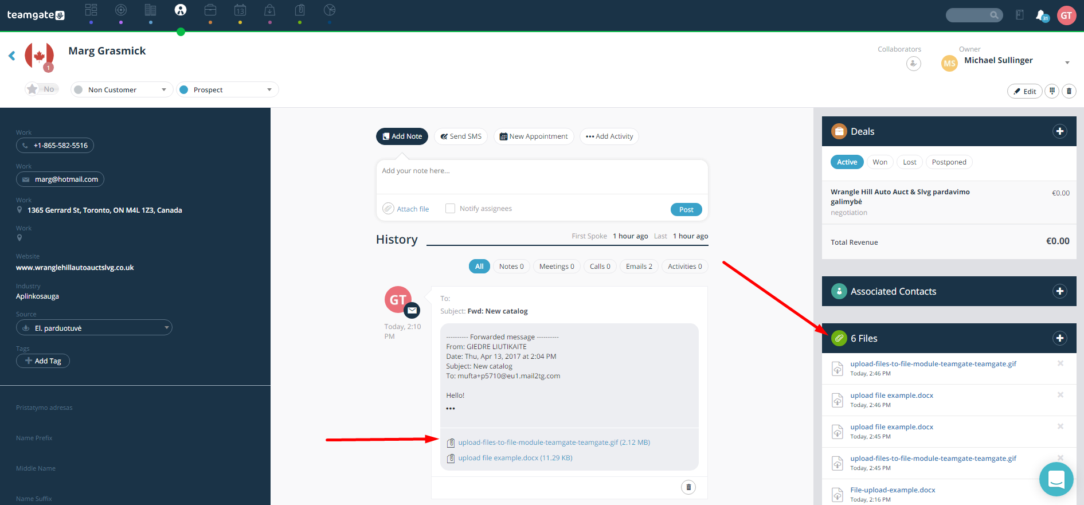Click Attach file under the note box
Image resolution: width=1084 pixels, height=505 pixels.
point(406,209)
